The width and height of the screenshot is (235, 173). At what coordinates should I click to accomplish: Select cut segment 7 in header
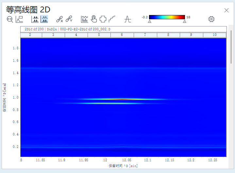tap(145, 35)
